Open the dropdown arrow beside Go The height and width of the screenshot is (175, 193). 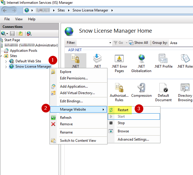pos(127,43)
